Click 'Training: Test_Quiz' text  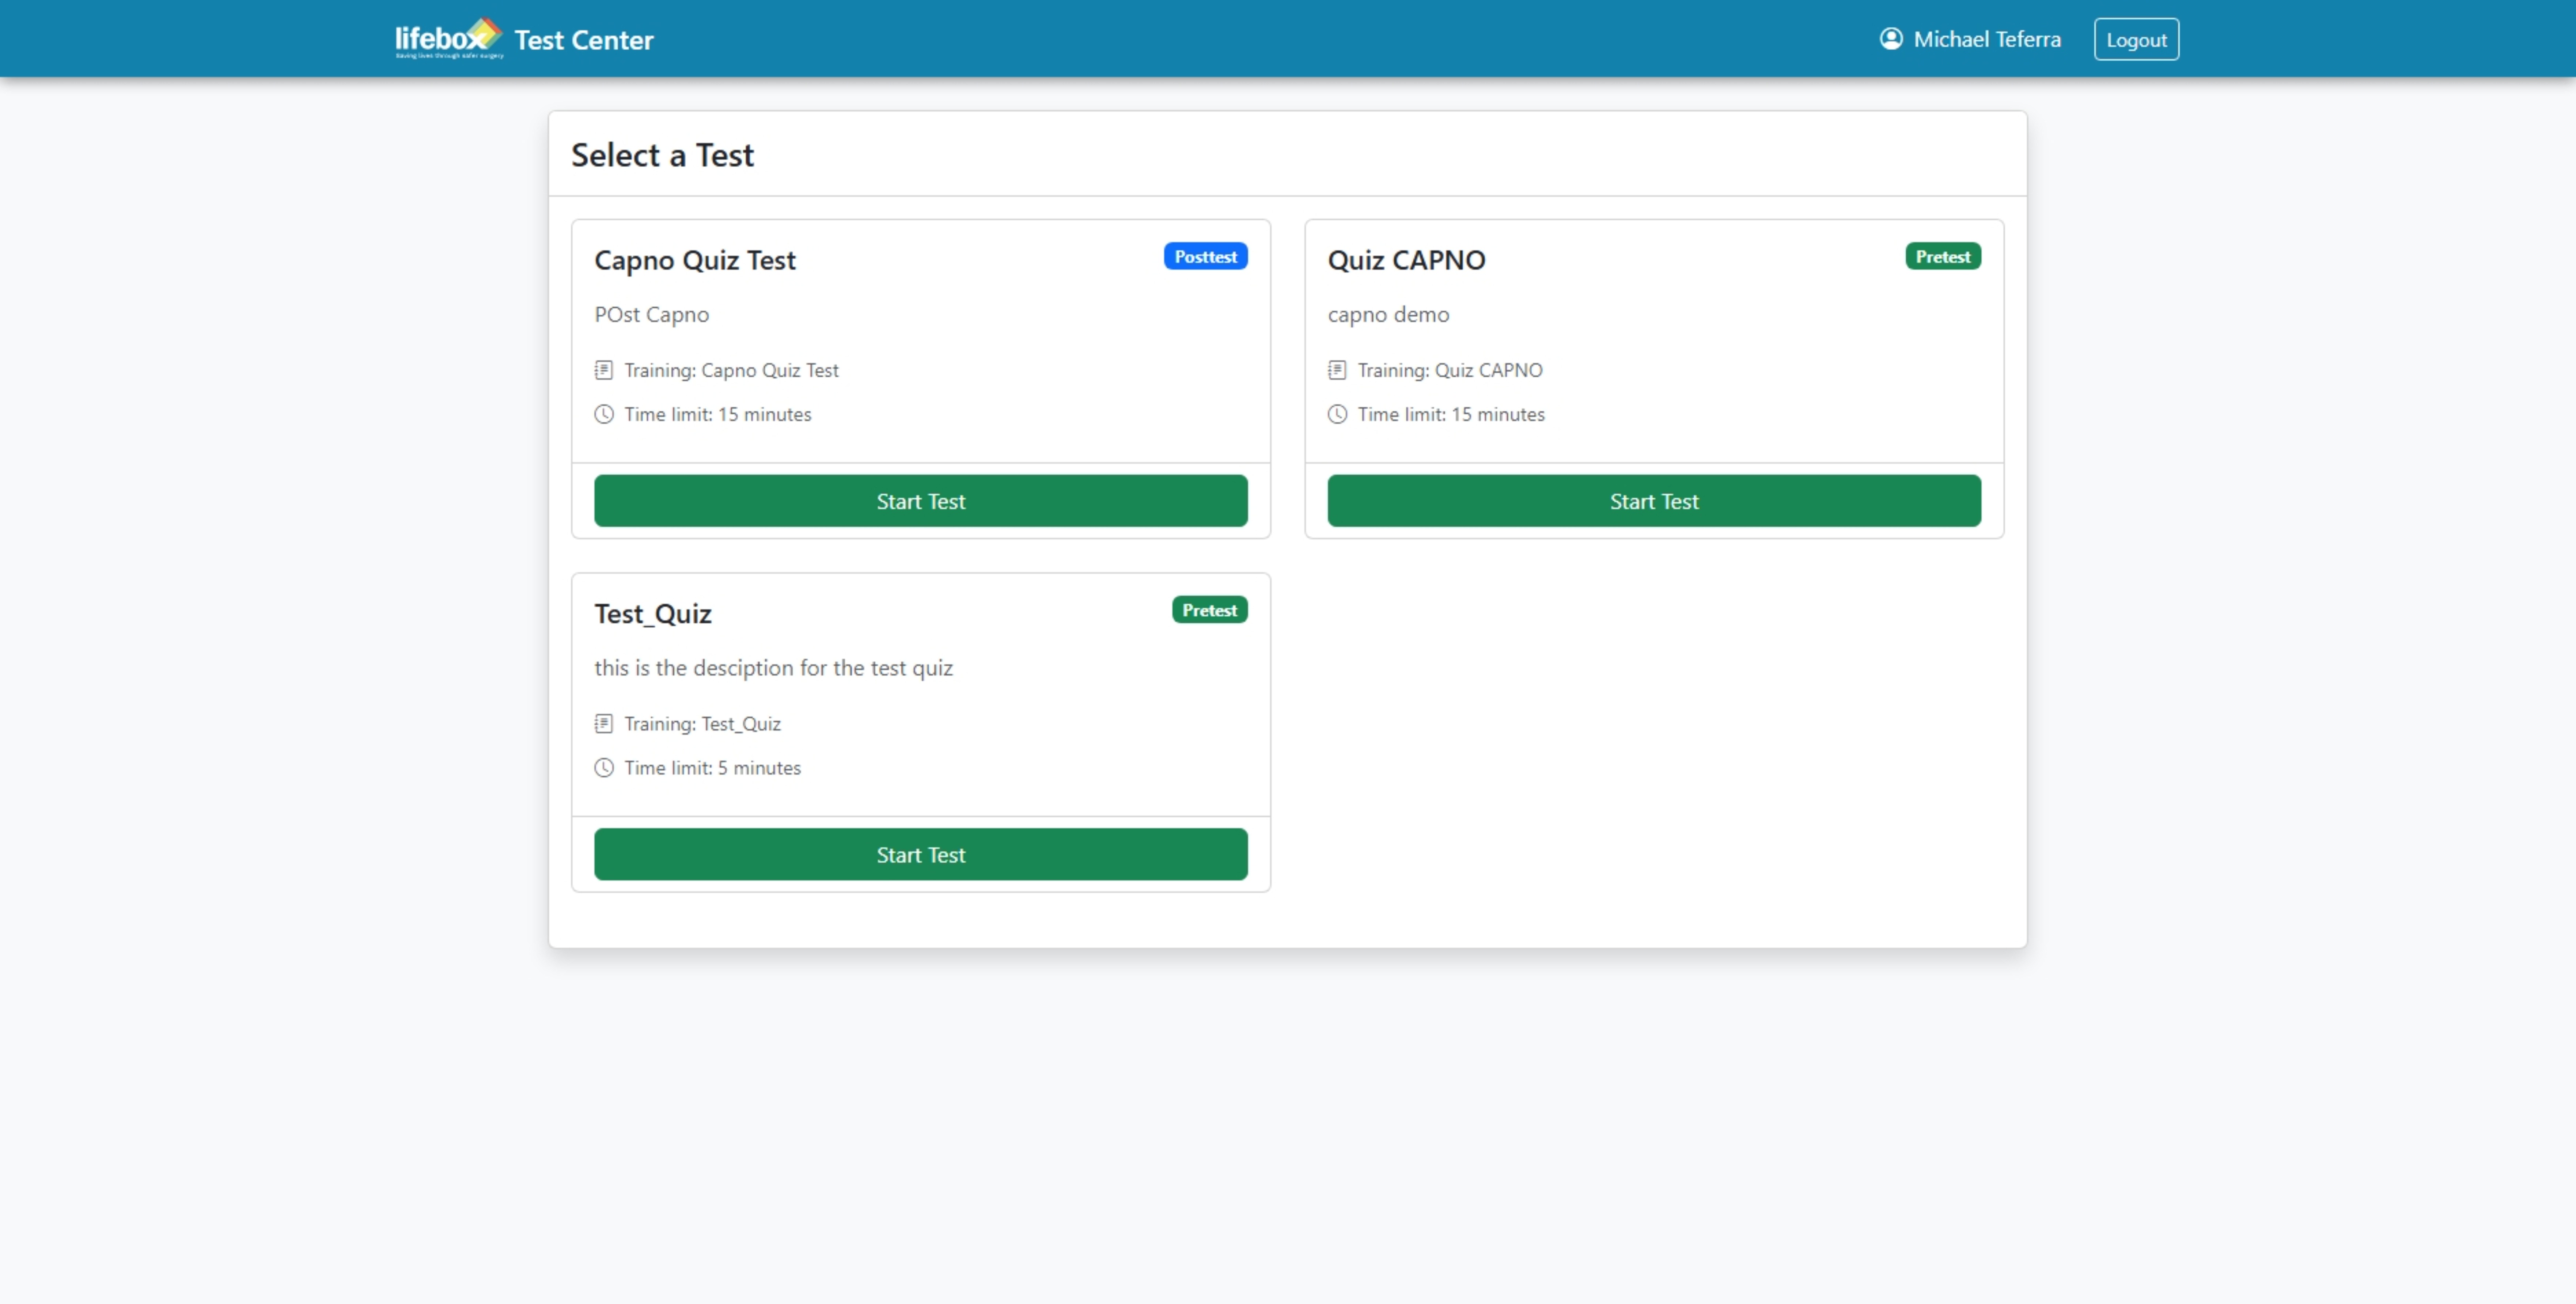(x=702, y=724)
